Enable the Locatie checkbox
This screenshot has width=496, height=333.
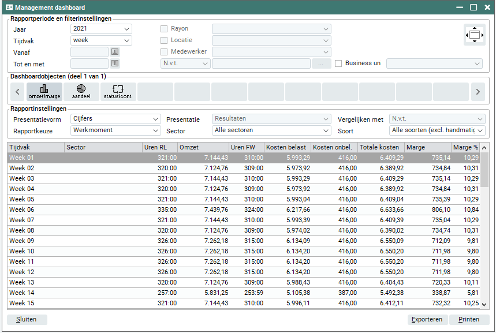click(x=164, y=40)
